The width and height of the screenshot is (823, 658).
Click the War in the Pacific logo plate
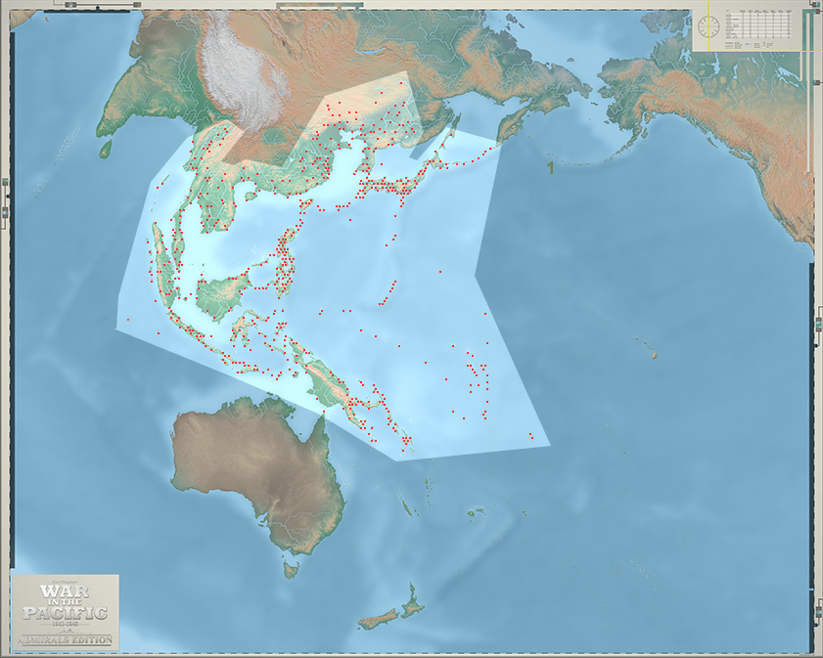(x=66, y=612)
